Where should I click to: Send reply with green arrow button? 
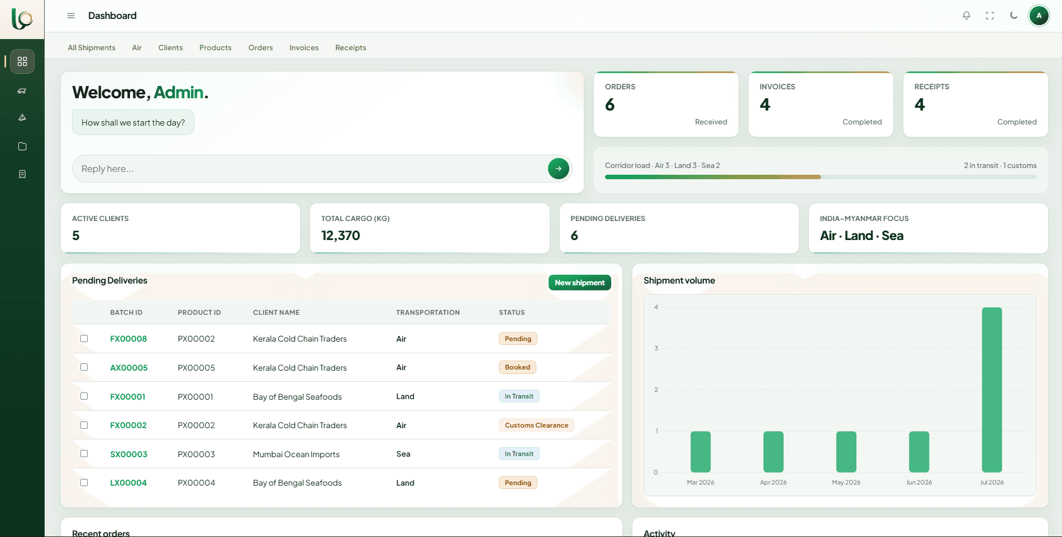pos(559,169)
